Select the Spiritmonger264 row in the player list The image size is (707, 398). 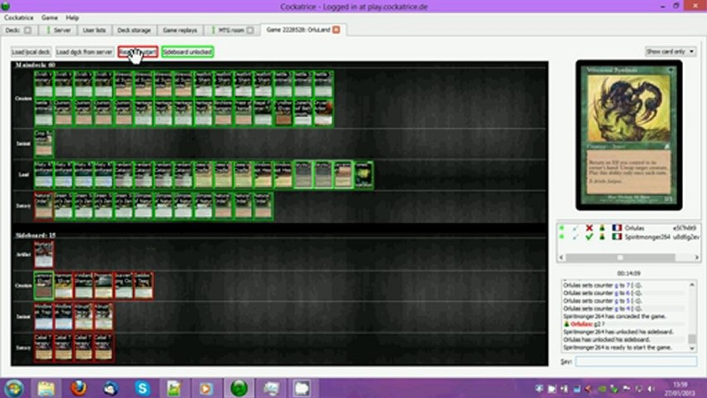[x=629, y=237]
